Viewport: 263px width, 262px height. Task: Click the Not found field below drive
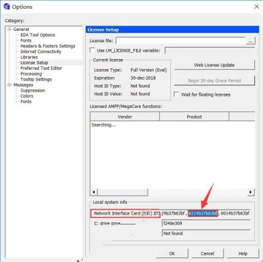tap(206, 233)
